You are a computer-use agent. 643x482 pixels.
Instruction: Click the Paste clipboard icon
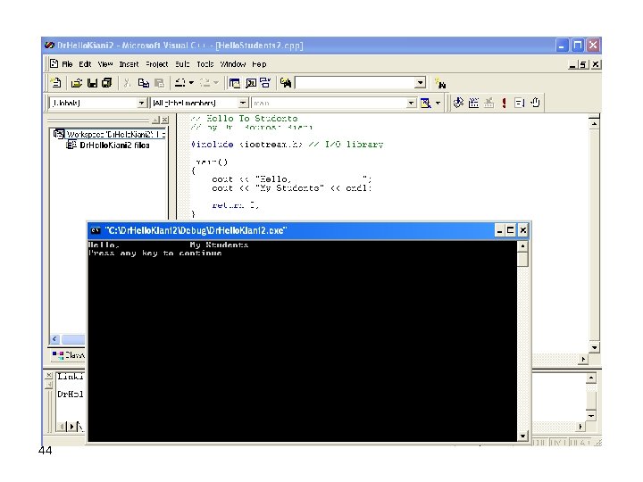pos(160,83)
